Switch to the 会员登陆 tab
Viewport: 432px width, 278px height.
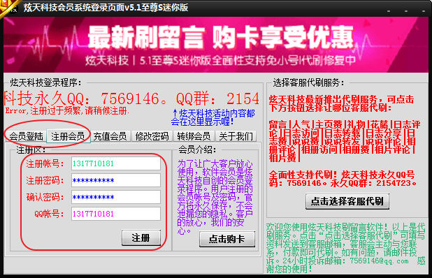coord(26,136)
